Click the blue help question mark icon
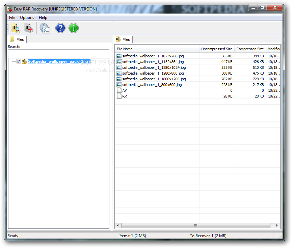Image resolution: width=292 pixels, height=248 pixels. coord(60,28)
